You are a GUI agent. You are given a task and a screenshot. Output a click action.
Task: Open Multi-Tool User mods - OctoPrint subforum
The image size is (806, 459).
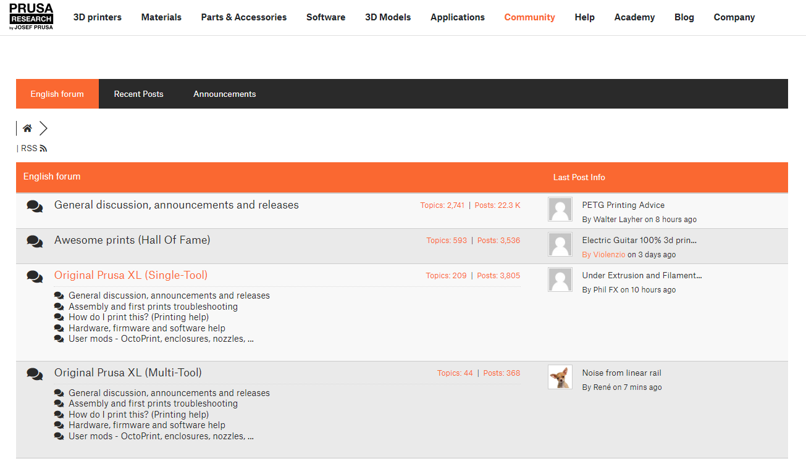point(161,436)
